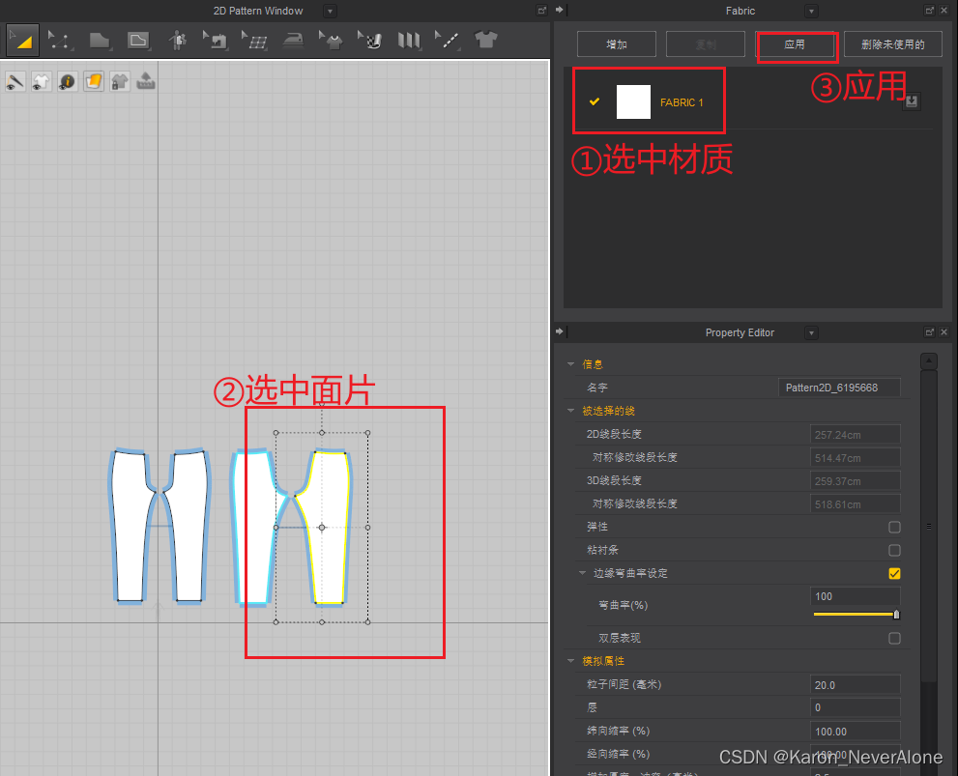Open the 2D Pattern Window title dropdown
This screenshot has width=958, height=776.
pyautogui.click(x=330, y=11)
